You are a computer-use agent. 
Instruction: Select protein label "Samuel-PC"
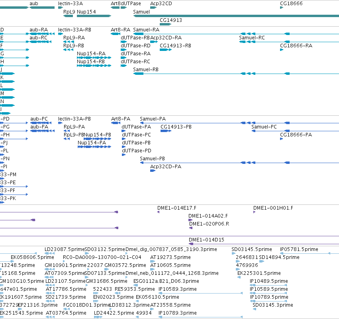[x=264, y=127]
